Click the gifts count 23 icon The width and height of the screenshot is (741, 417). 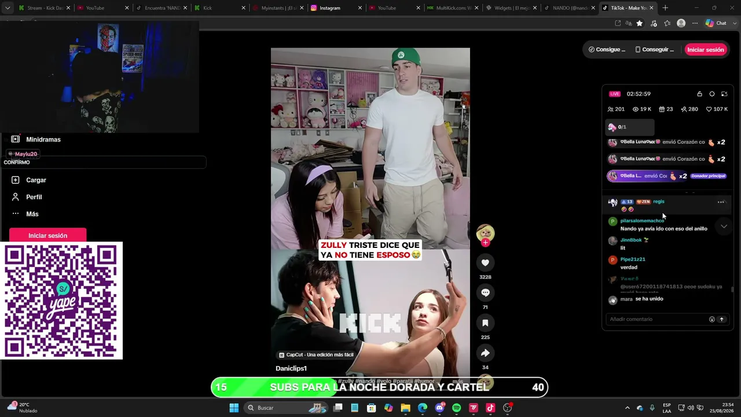pyautogui.click(x=666, y=109)
